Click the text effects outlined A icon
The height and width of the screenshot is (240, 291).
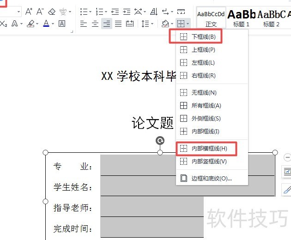pos(14,24)
